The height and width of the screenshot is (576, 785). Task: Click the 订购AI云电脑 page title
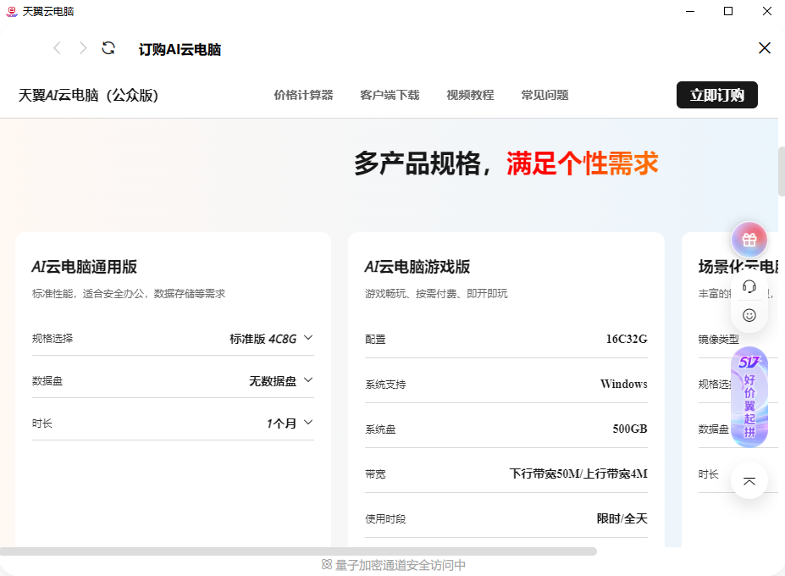tap(180, 50)
